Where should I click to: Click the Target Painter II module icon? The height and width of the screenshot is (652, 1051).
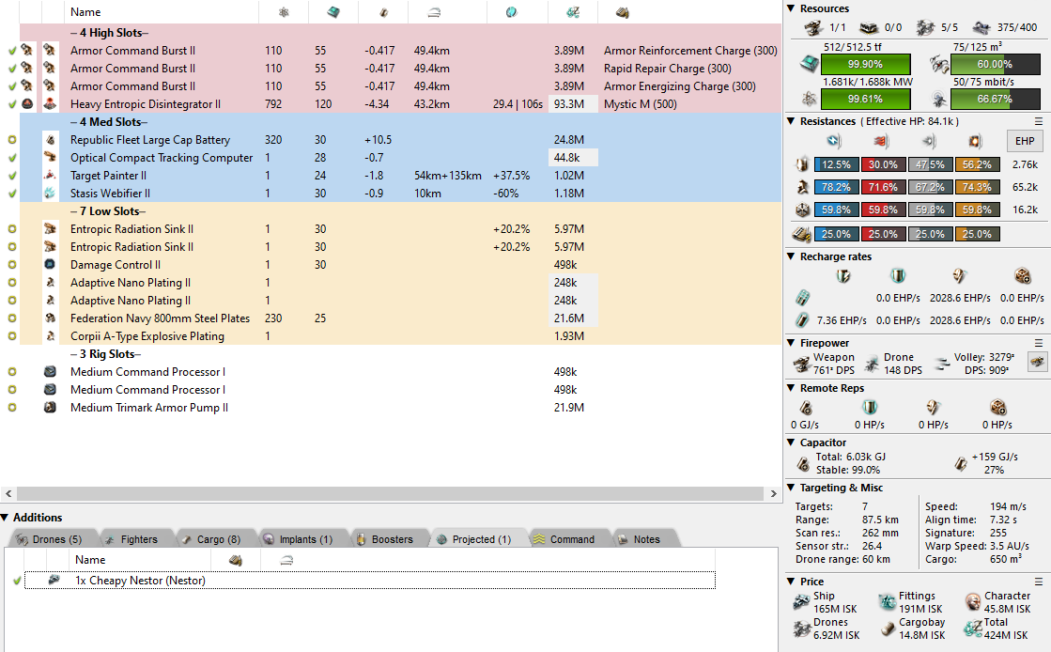pos(50,176)
